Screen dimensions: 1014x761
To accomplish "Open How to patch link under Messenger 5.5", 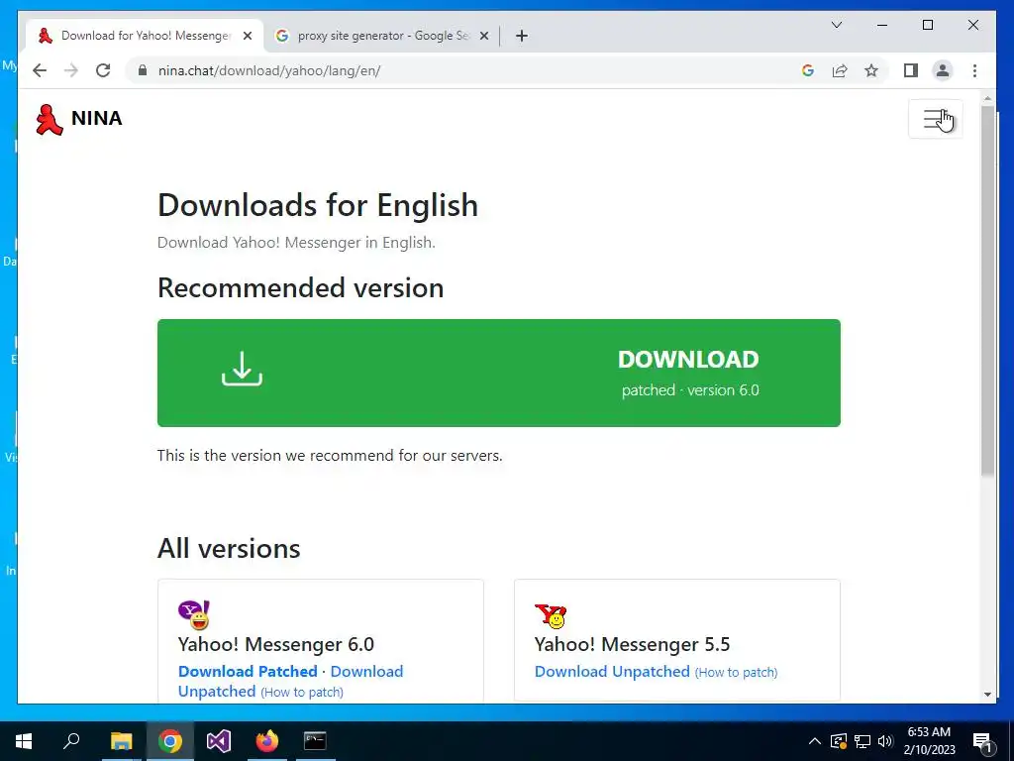I will pos(736,673).
